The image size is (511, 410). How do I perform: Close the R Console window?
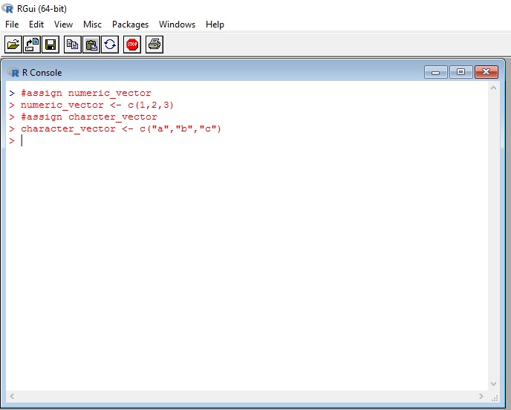click(x=486, y=72)
